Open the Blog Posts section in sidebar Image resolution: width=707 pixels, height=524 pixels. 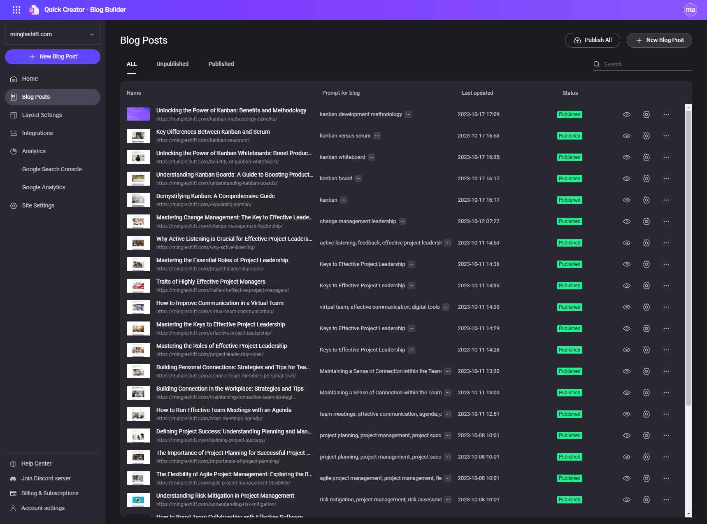(36, 97)
